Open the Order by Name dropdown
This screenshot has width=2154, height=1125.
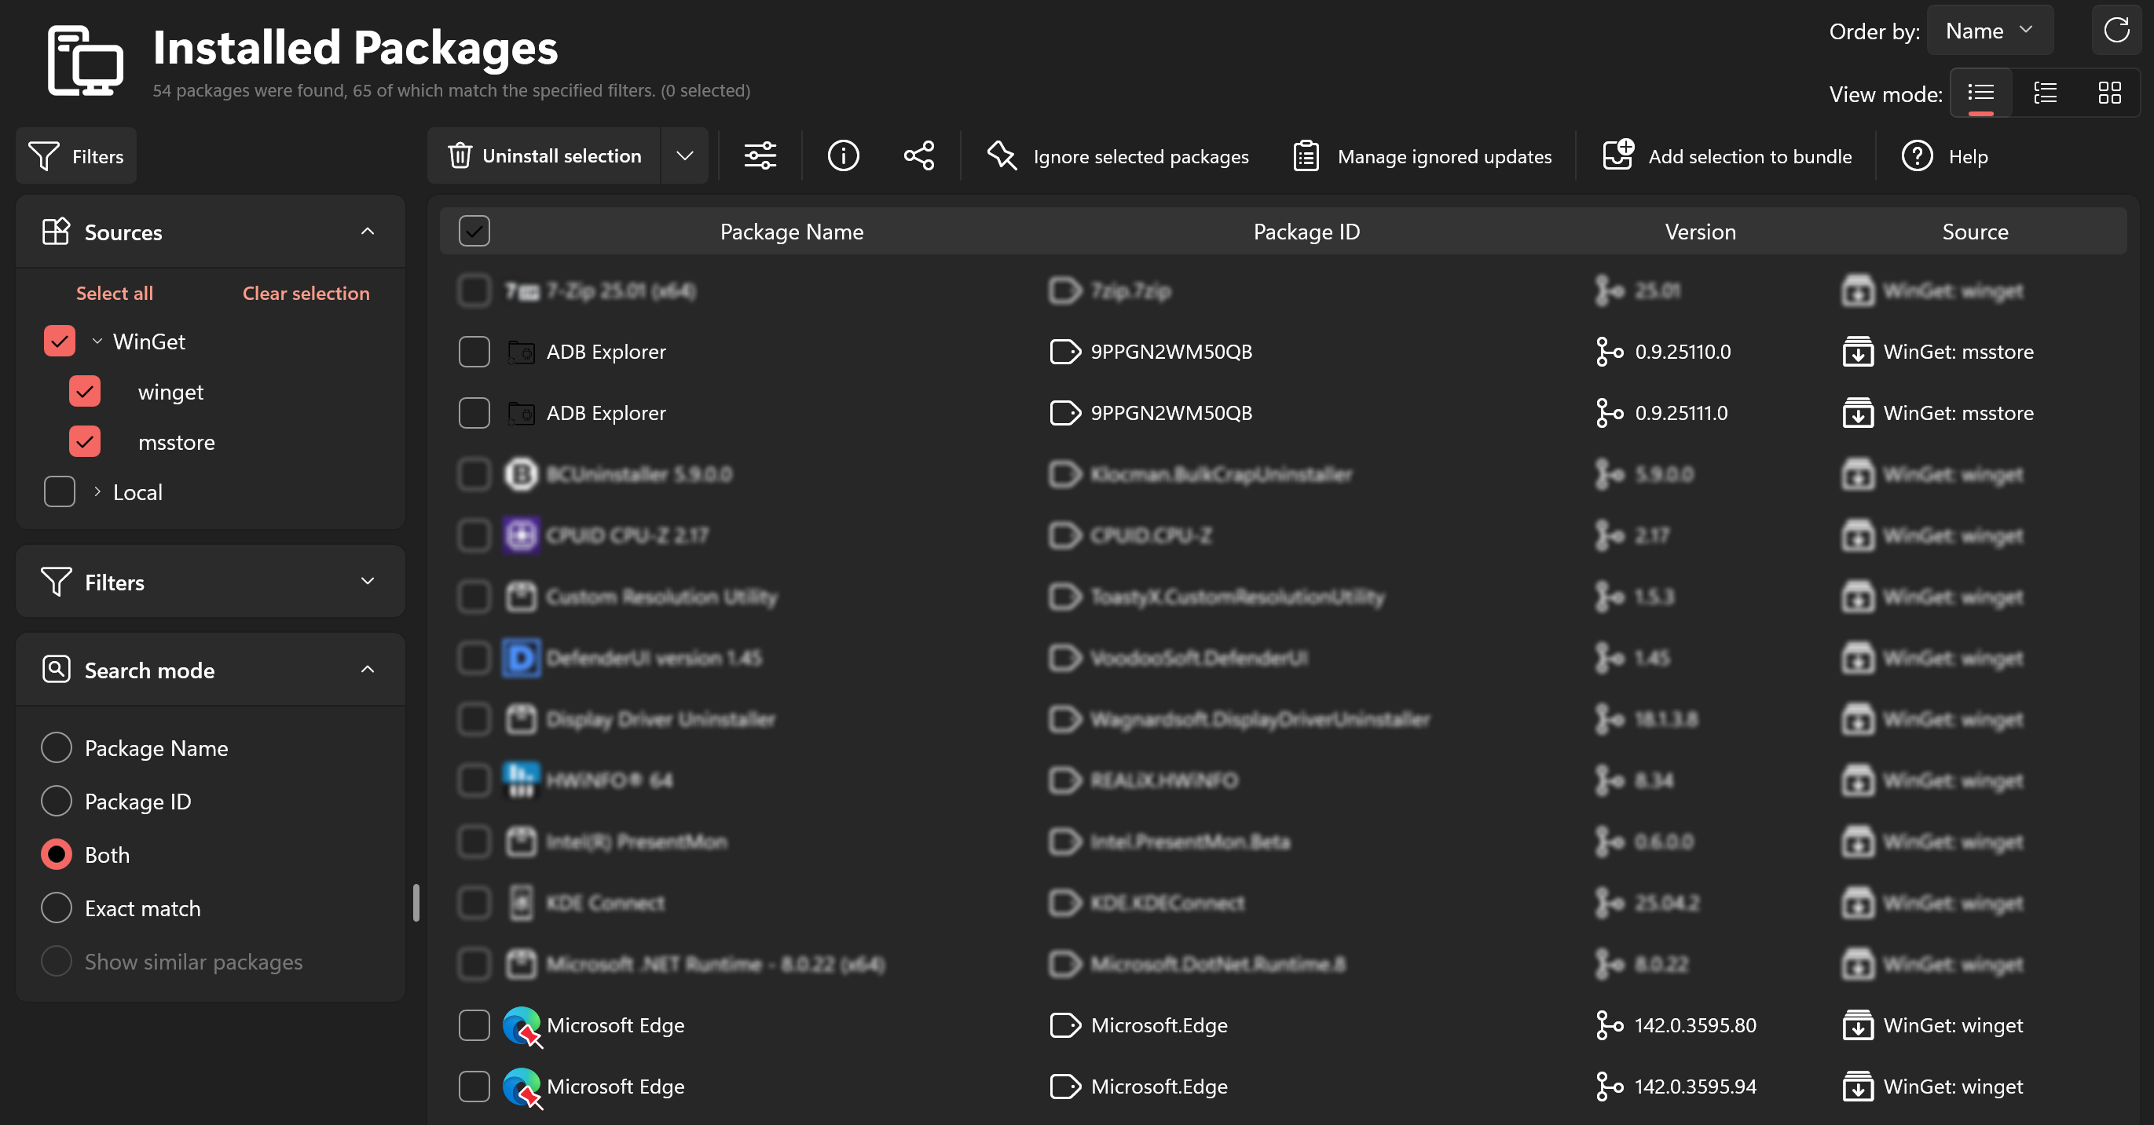[x=1989, y=31]
